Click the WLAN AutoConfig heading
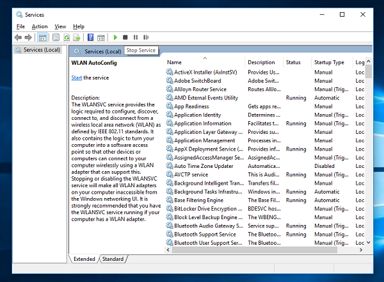Screen dimensions: 384x282 pos(94,63)
